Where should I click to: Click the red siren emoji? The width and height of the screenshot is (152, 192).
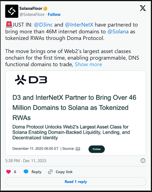(x=9, y=25)
